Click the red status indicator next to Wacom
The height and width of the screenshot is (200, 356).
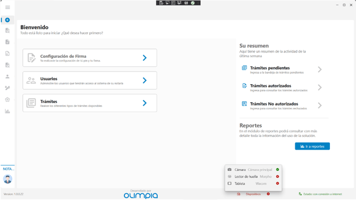(277, 184)
